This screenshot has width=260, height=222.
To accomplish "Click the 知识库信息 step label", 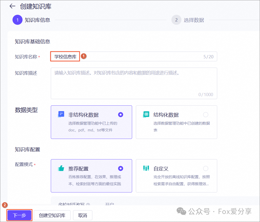I will (x=38, y=20).
